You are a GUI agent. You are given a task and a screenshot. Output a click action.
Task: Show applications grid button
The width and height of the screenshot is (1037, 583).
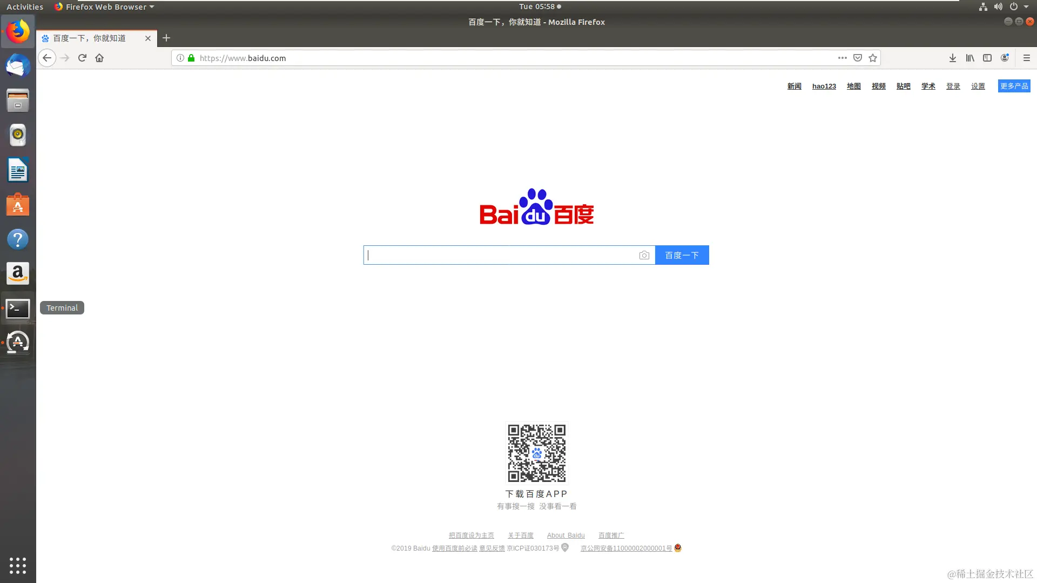pos(18,565)
